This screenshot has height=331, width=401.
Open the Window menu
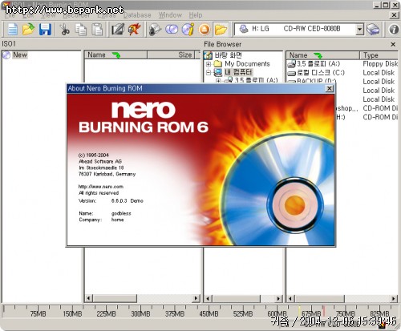[170, 15]
